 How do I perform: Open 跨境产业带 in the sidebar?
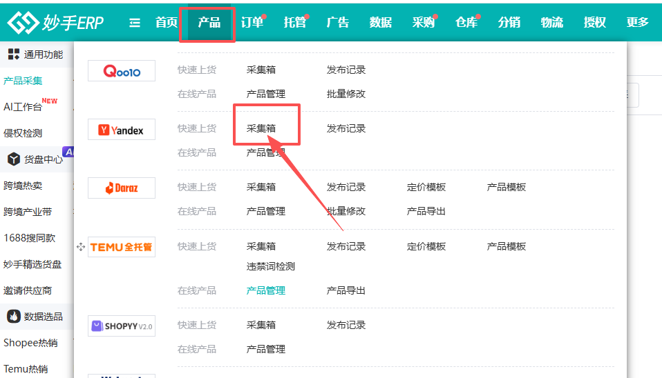pos(28,212)
